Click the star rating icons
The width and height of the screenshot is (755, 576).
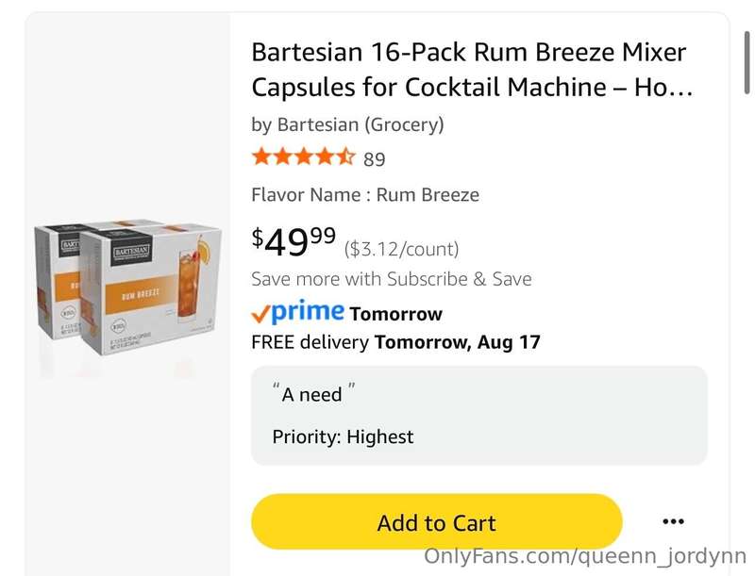coord(303,157)
